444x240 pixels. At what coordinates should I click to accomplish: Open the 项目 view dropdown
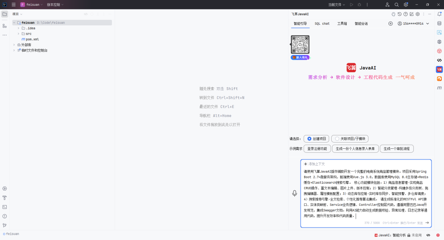(17, 14)
